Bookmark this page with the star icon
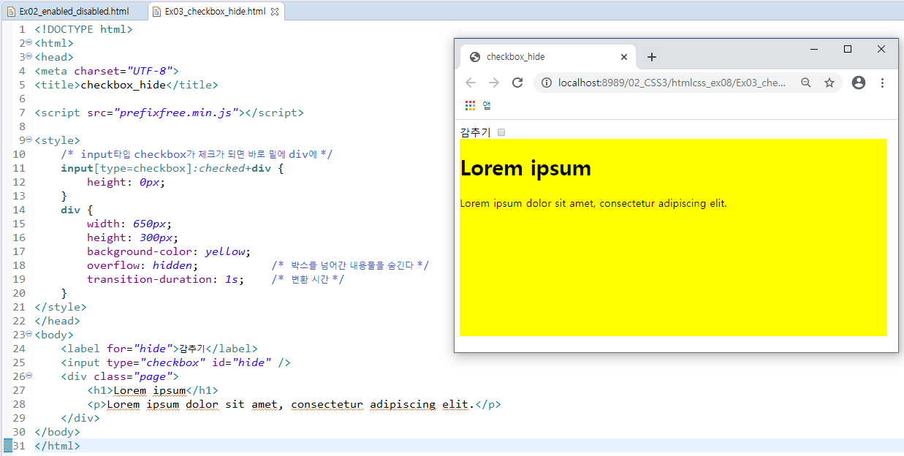Image resolution: width=904 pixels, height=456 pixels. (829, 83)
